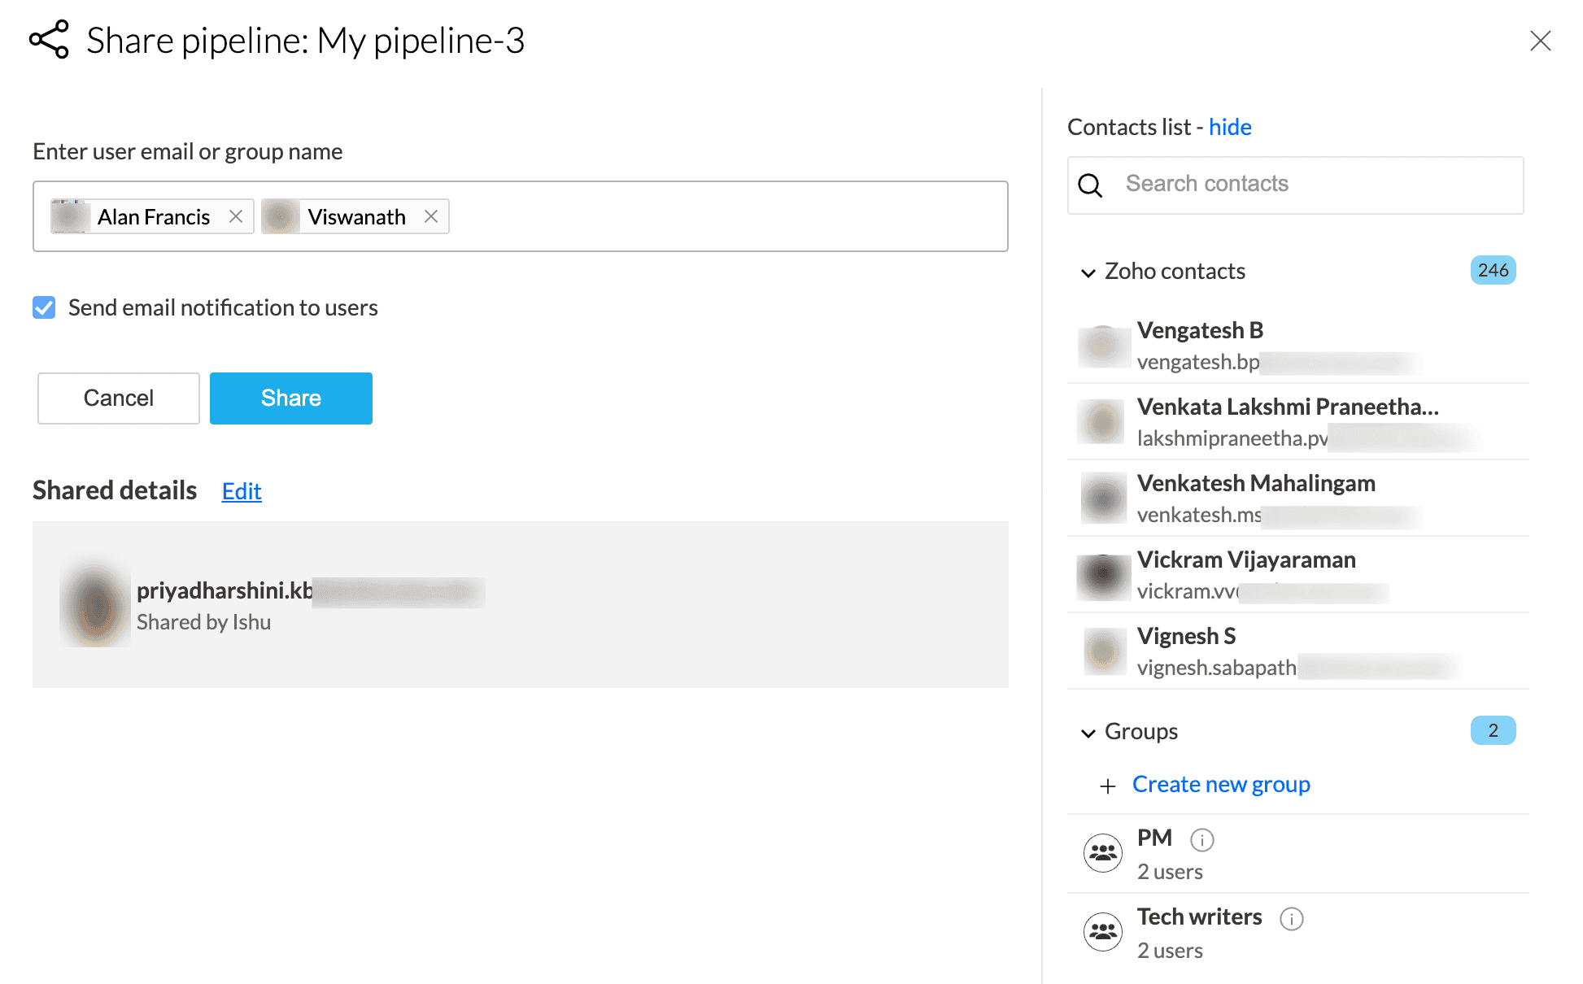The image size is (1583, 984).
Task: Click the share pipeline icon in header
Action: tap(49, 40)
